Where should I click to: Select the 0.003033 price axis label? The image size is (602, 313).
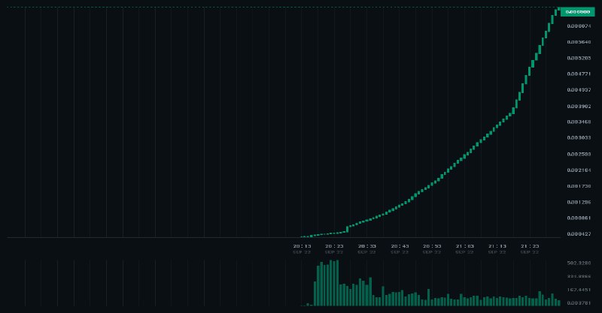[579, 138]
